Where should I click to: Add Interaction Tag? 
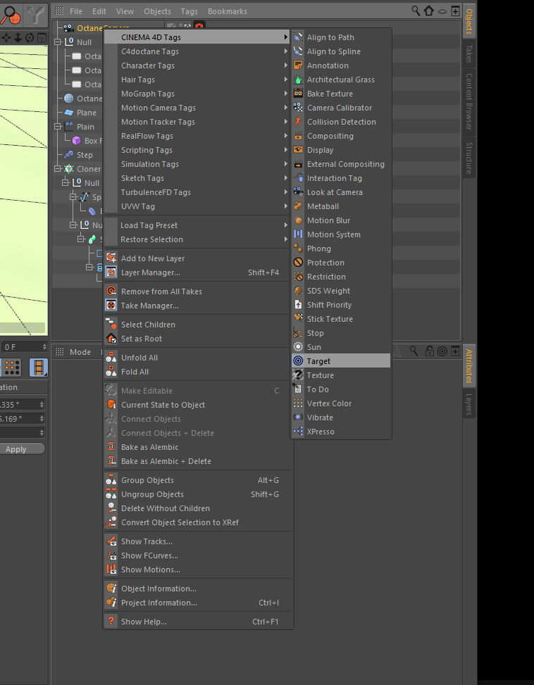(341, 178)
